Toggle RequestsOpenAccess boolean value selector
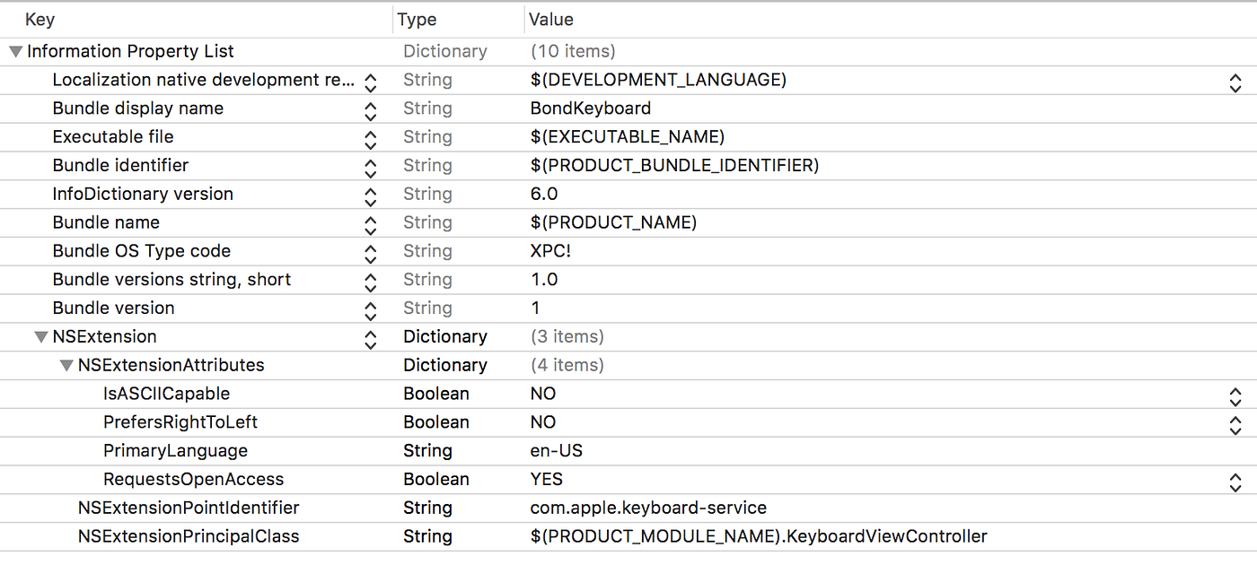 point(1235,482)
